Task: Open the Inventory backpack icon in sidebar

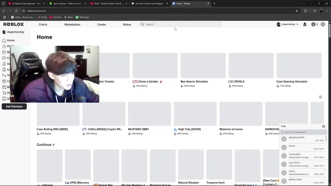Action: 4,69
